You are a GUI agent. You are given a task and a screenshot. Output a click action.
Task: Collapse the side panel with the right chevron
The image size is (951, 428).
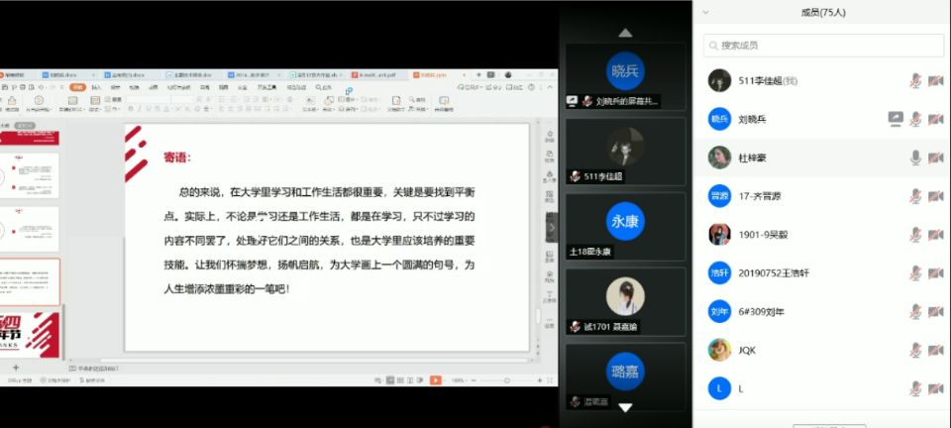click(x=553, y=227)
